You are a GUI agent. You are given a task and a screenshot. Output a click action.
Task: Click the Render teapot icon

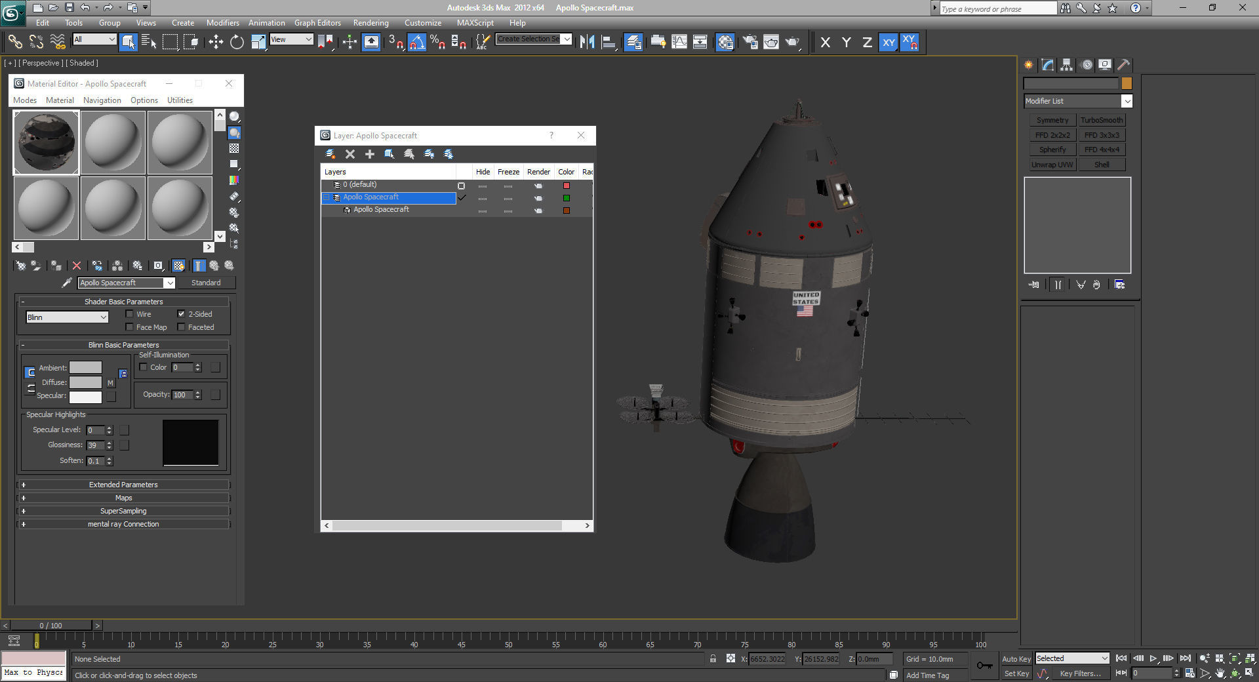coord(793,42)
